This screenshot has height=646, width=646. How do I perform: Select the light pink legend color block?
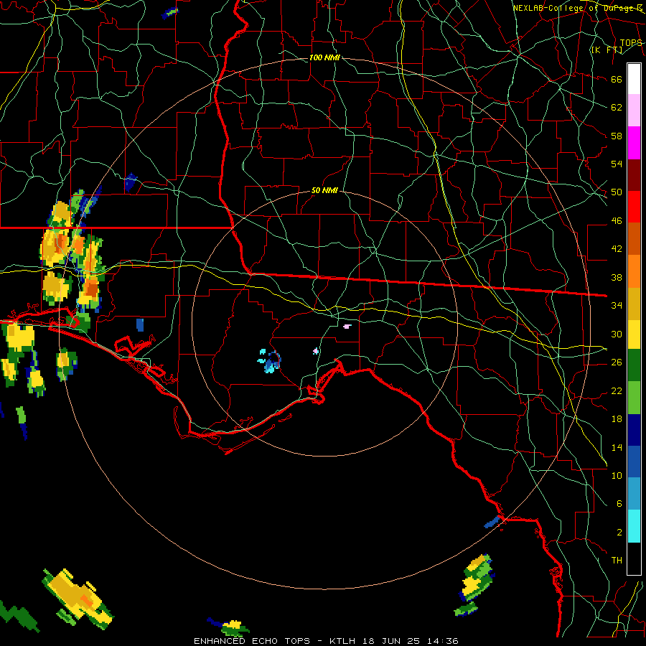[634, 111]
